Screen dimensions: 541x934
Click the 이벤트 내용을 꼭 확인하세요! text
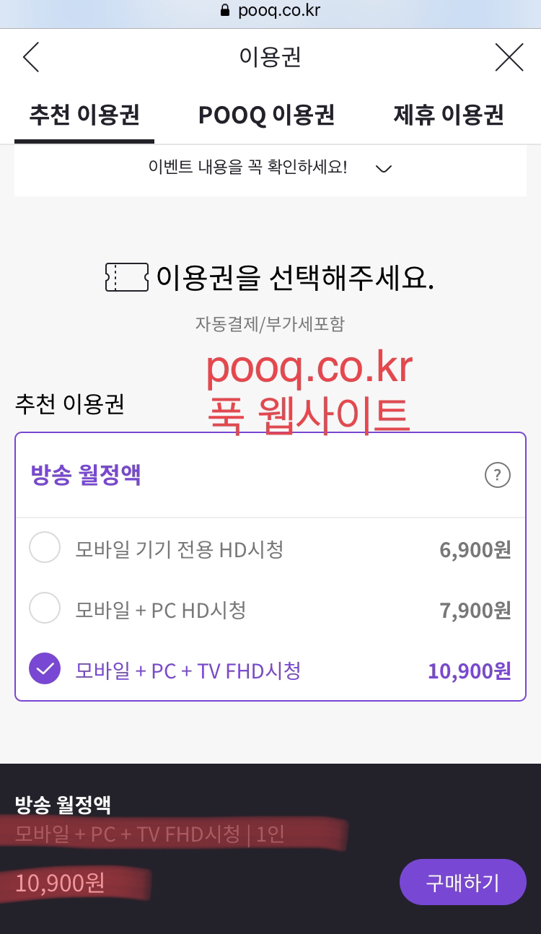(247, 167)
